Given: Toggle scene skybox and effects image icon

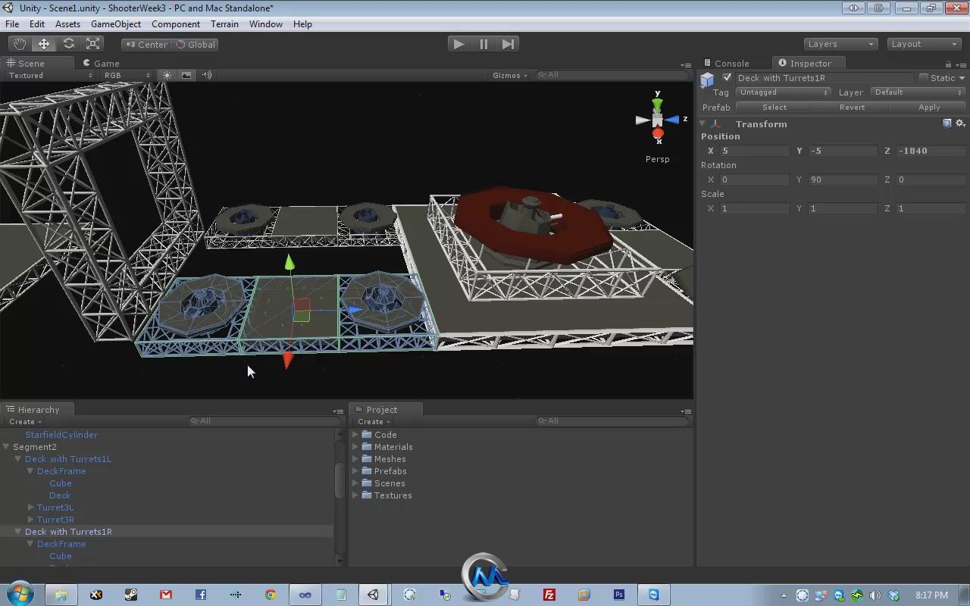Looking at the screenshot, I should 186,75.
